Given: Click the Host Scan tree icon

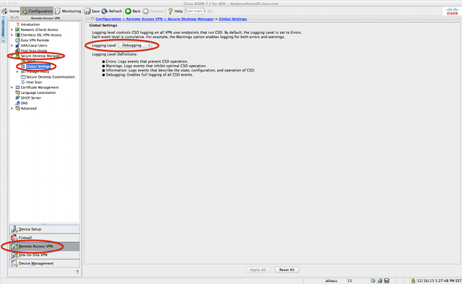Looking at the screenshot, I should (x=23, y=82).
